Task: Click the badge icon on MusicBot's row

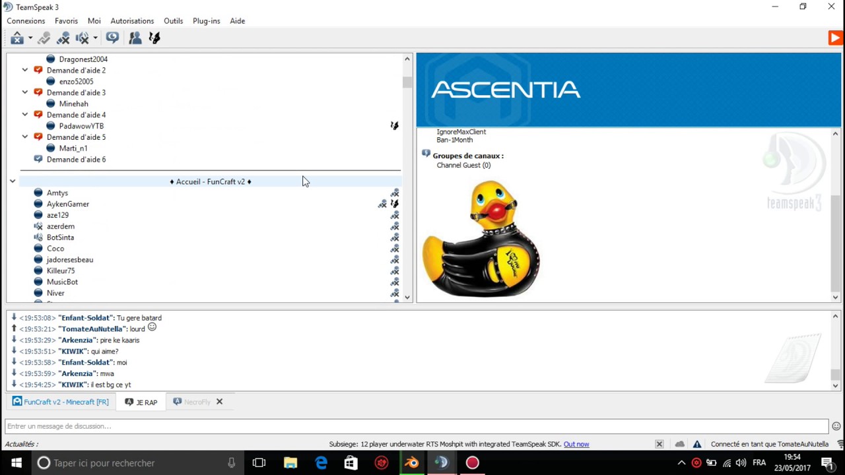Action: [395, 282]
